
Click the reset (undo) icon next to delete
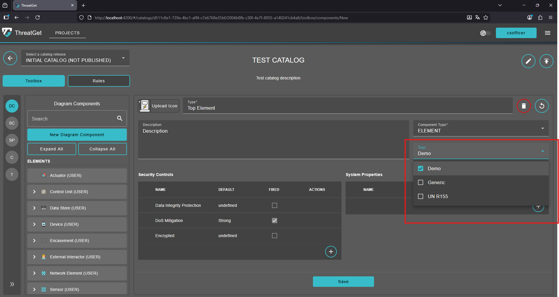click(542, 106)
